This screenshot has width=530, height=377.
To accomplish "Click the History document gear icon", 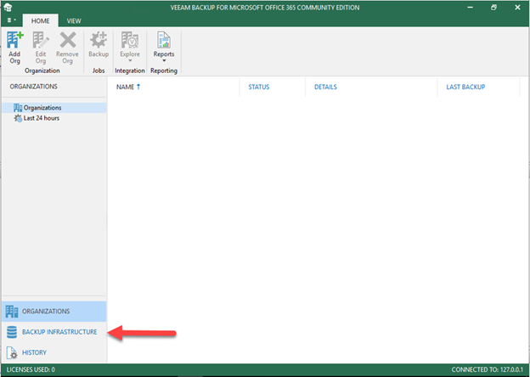I will [x=12, y=352].
